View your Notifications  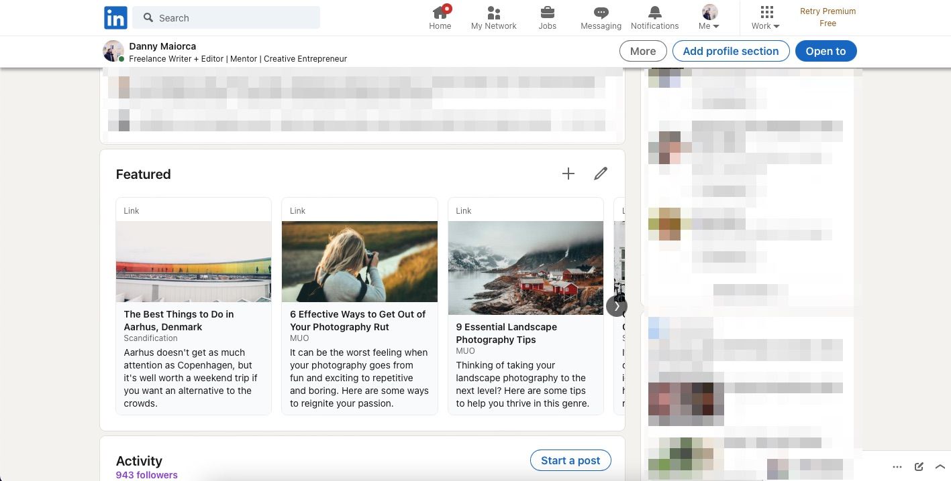654,18
